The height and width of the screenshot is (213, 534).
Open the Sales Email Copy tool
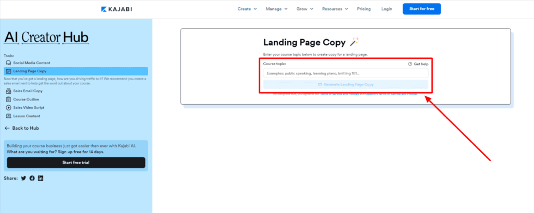click(28, 91)
